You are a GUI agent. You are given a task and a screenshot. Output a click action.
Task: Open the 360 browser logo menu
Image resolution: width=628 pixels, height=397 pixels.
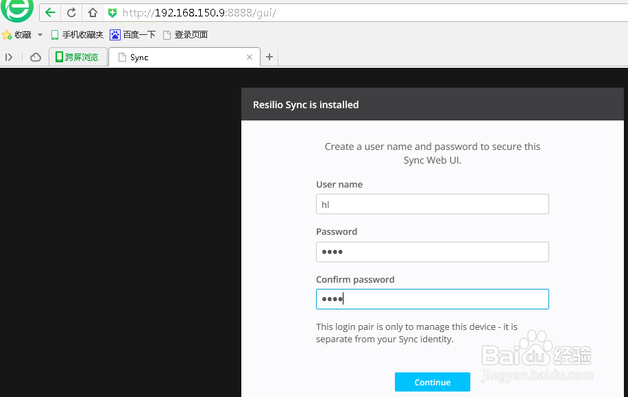point(17,10)
